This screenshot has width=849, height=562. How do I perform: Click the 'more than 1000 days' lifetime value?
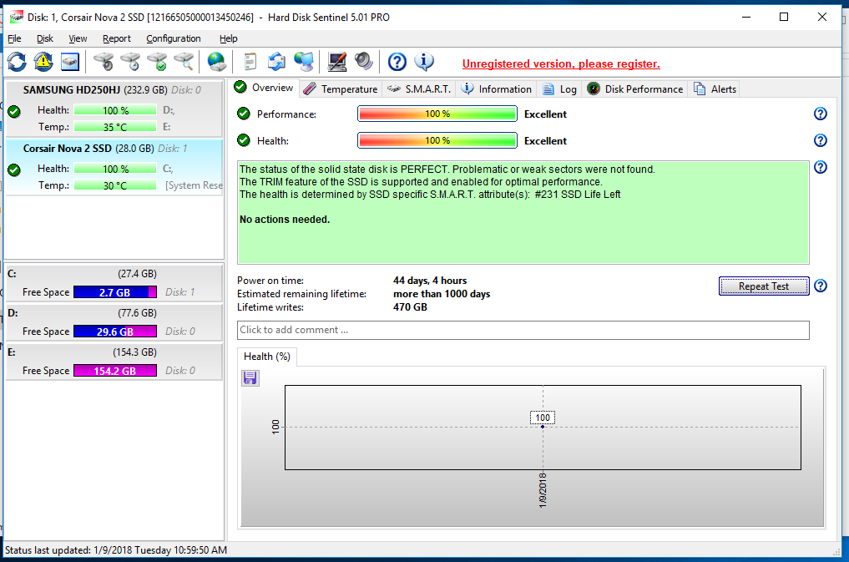442,294
